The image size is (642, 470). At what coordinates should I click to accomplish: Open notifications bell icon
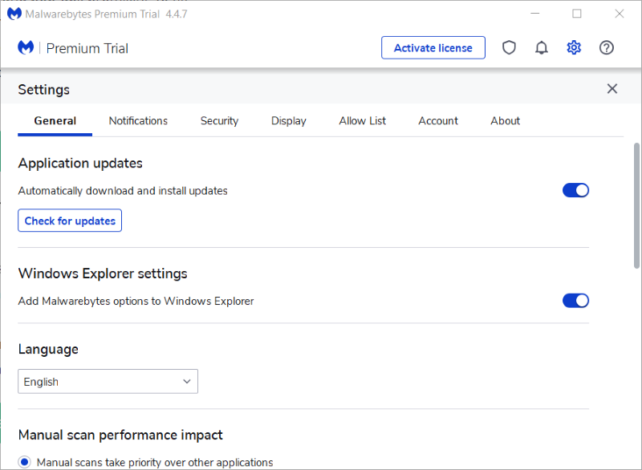pyautogui.click(x=542, y=48)
